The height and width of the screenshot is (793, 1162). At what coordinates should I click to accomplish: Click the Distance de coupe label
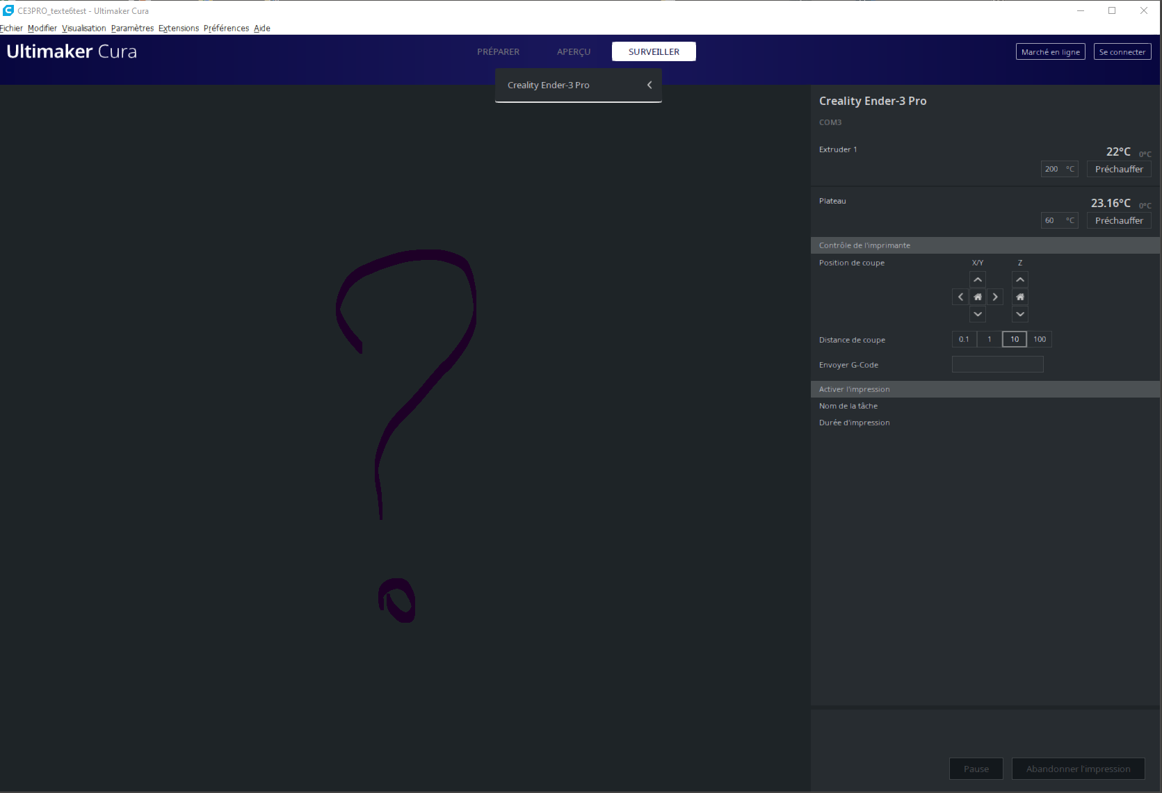(x=852, y=340)
